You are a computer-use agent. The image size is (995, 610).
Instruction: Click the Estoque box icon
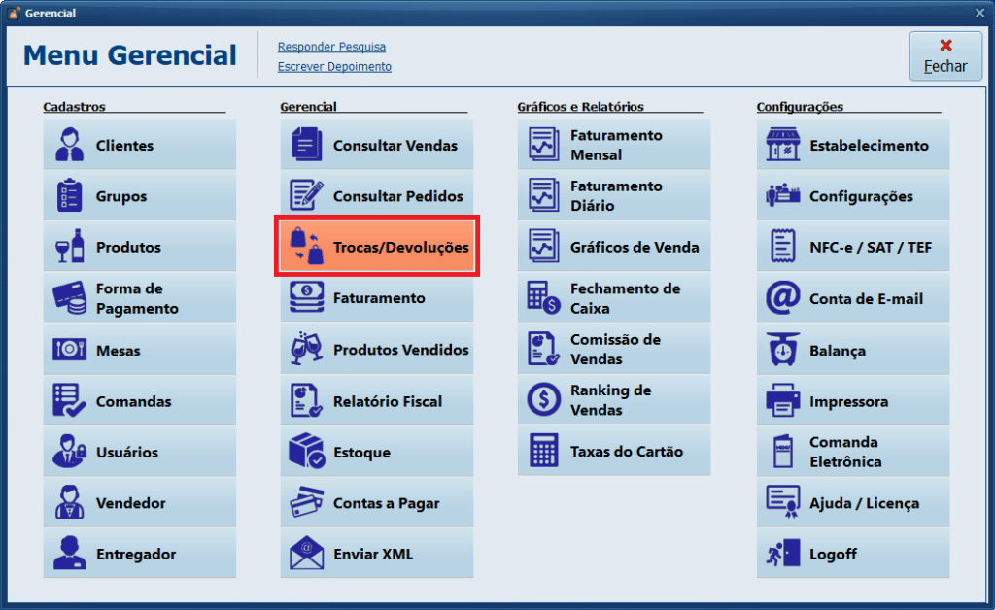pos(307,453)
